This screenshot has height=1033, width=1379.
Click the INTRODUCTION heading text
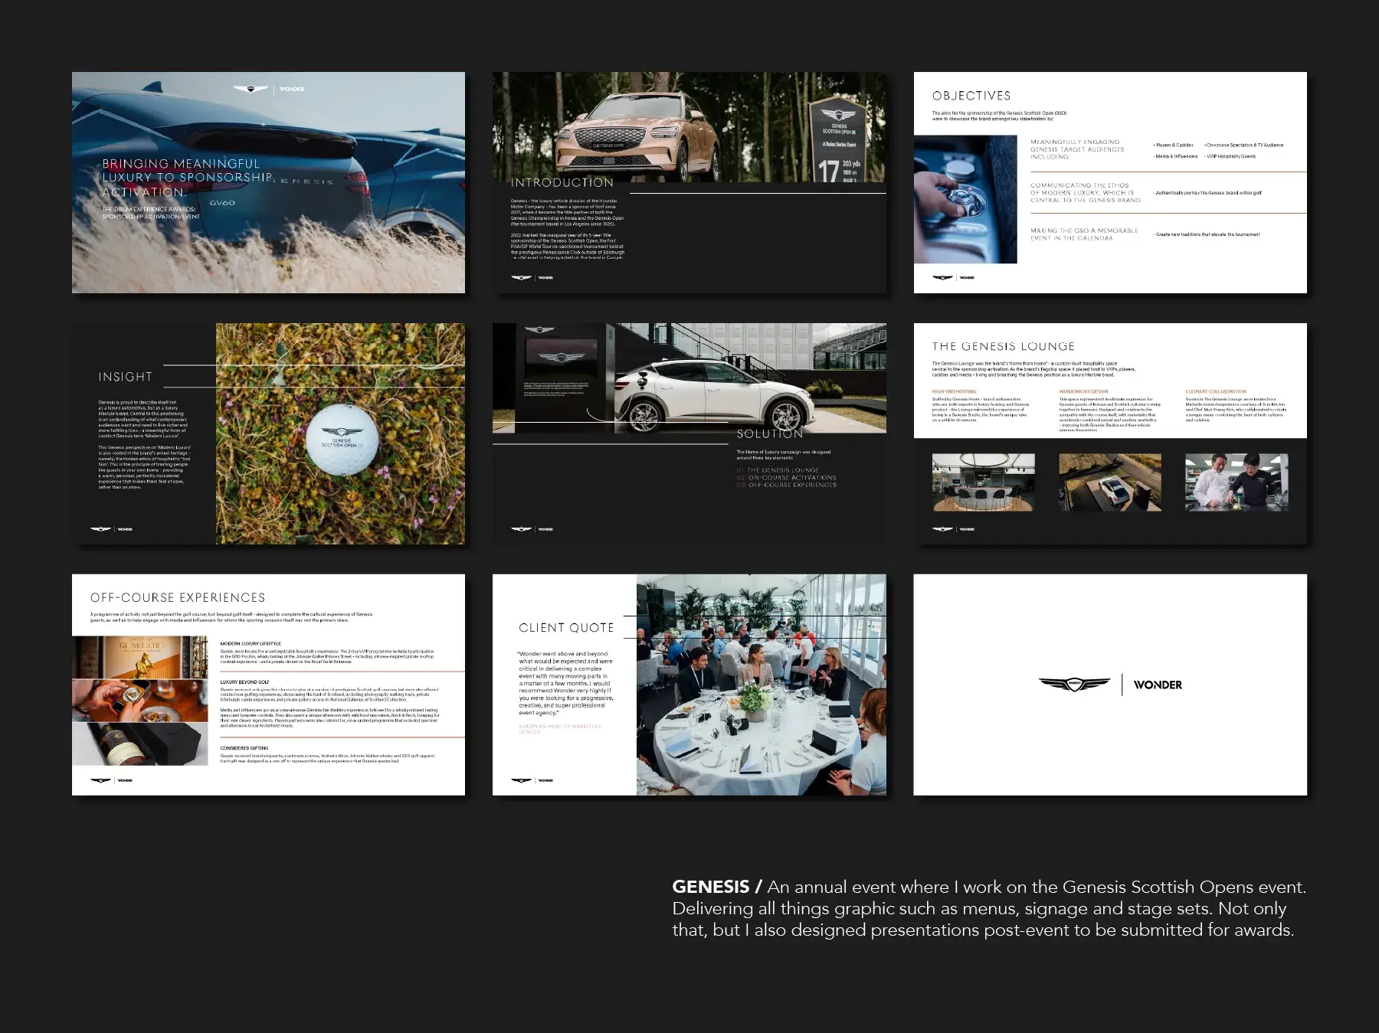click(x=562, y=182)
